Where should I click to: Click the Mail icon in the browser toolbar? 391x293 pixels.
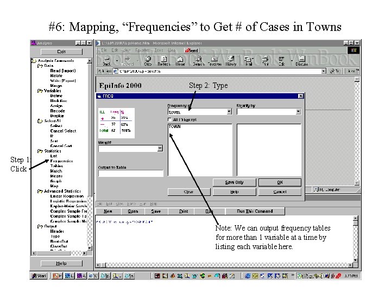click(248, 61)
